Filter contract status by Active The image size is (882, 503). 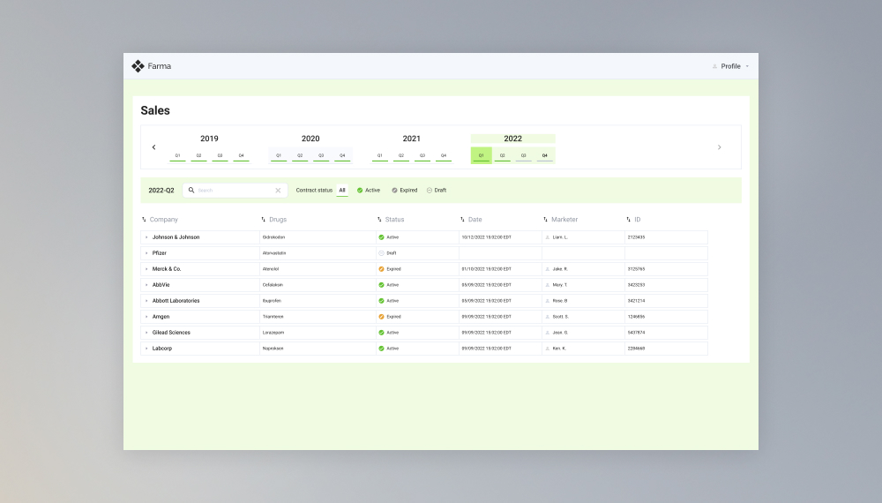coord(369,191)
